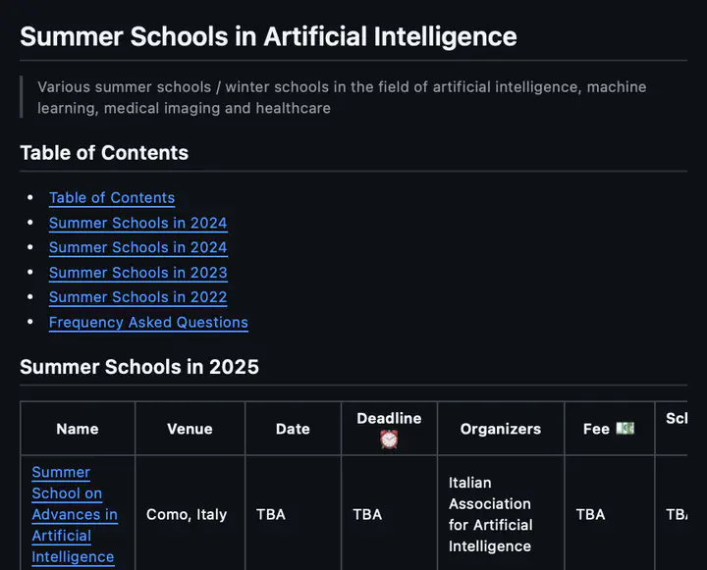Open the second Summer Schools in 2024 link
Image resolution: width=707 pixels, height=570 pixels.
(138, 247)
